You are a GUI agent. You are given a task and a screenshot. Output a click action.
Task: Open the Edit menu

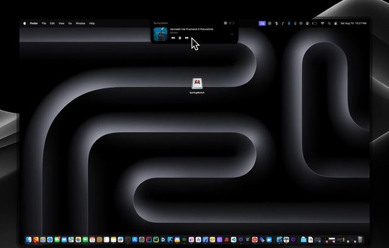(x=52, y=23)
